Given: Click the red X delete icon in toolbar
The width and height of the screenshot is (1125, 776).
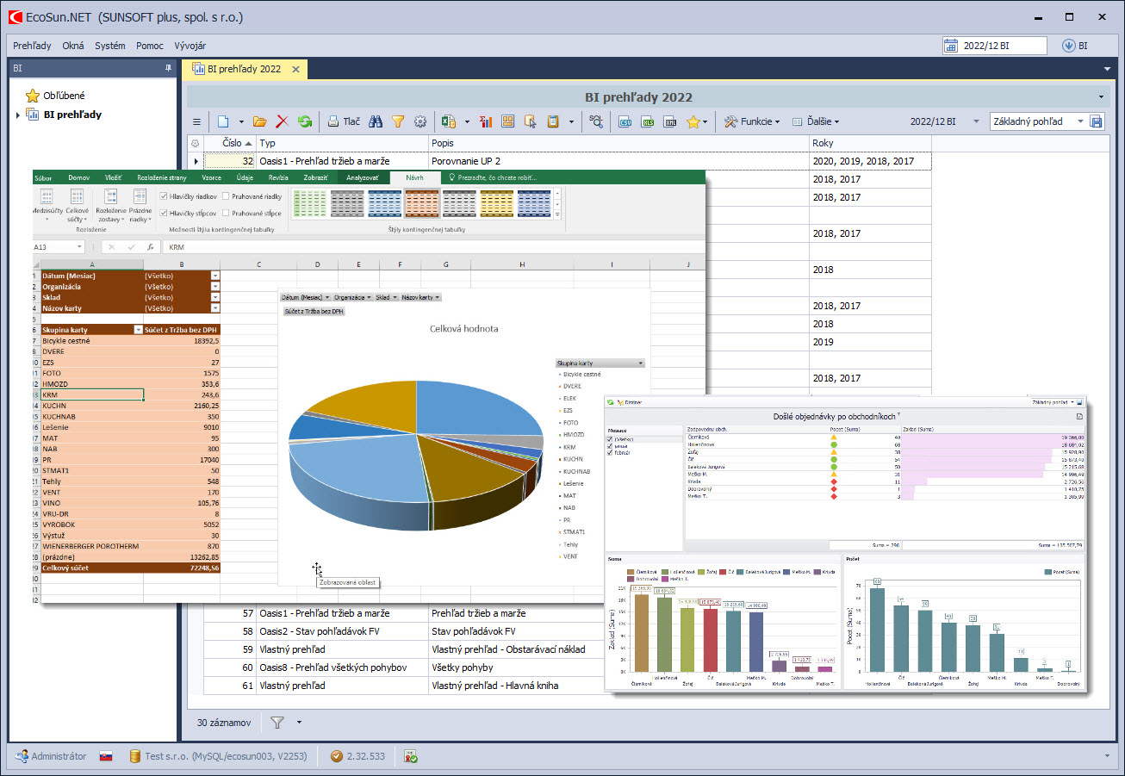Looking at the screenshot, I should coord(282,122).
